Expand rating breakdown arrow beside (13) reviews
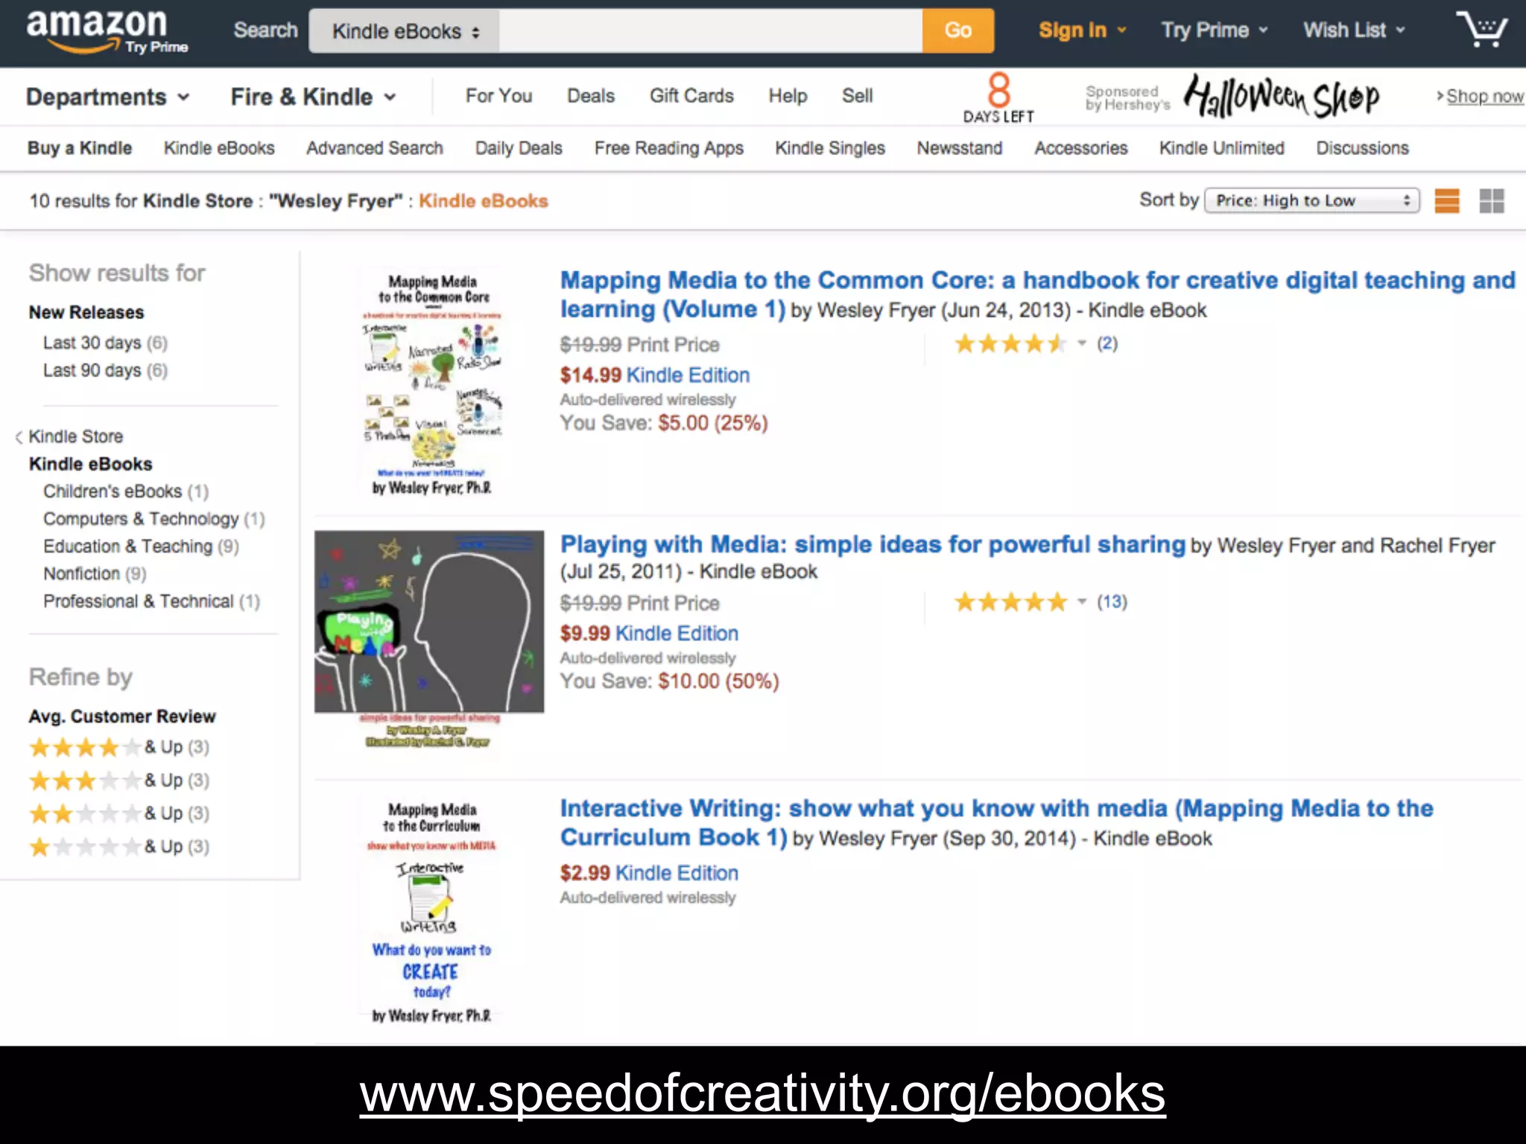This screenshot has height=1144, width=1526. click(x=1082, y=602)
